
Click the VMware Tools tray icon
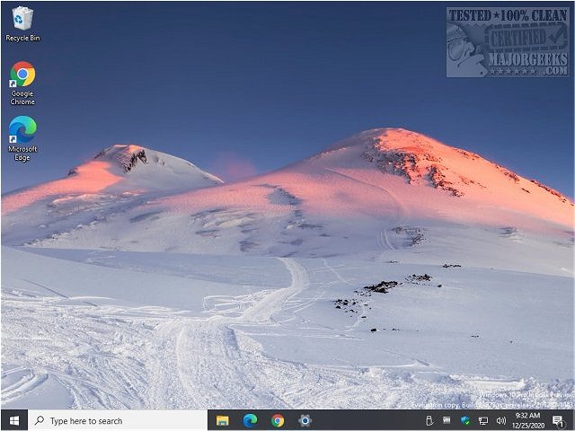[447, 420]
